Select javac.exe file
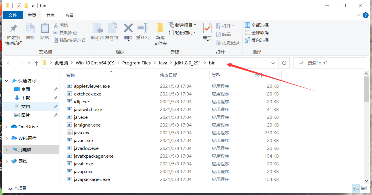 click(x=83, y=140)
